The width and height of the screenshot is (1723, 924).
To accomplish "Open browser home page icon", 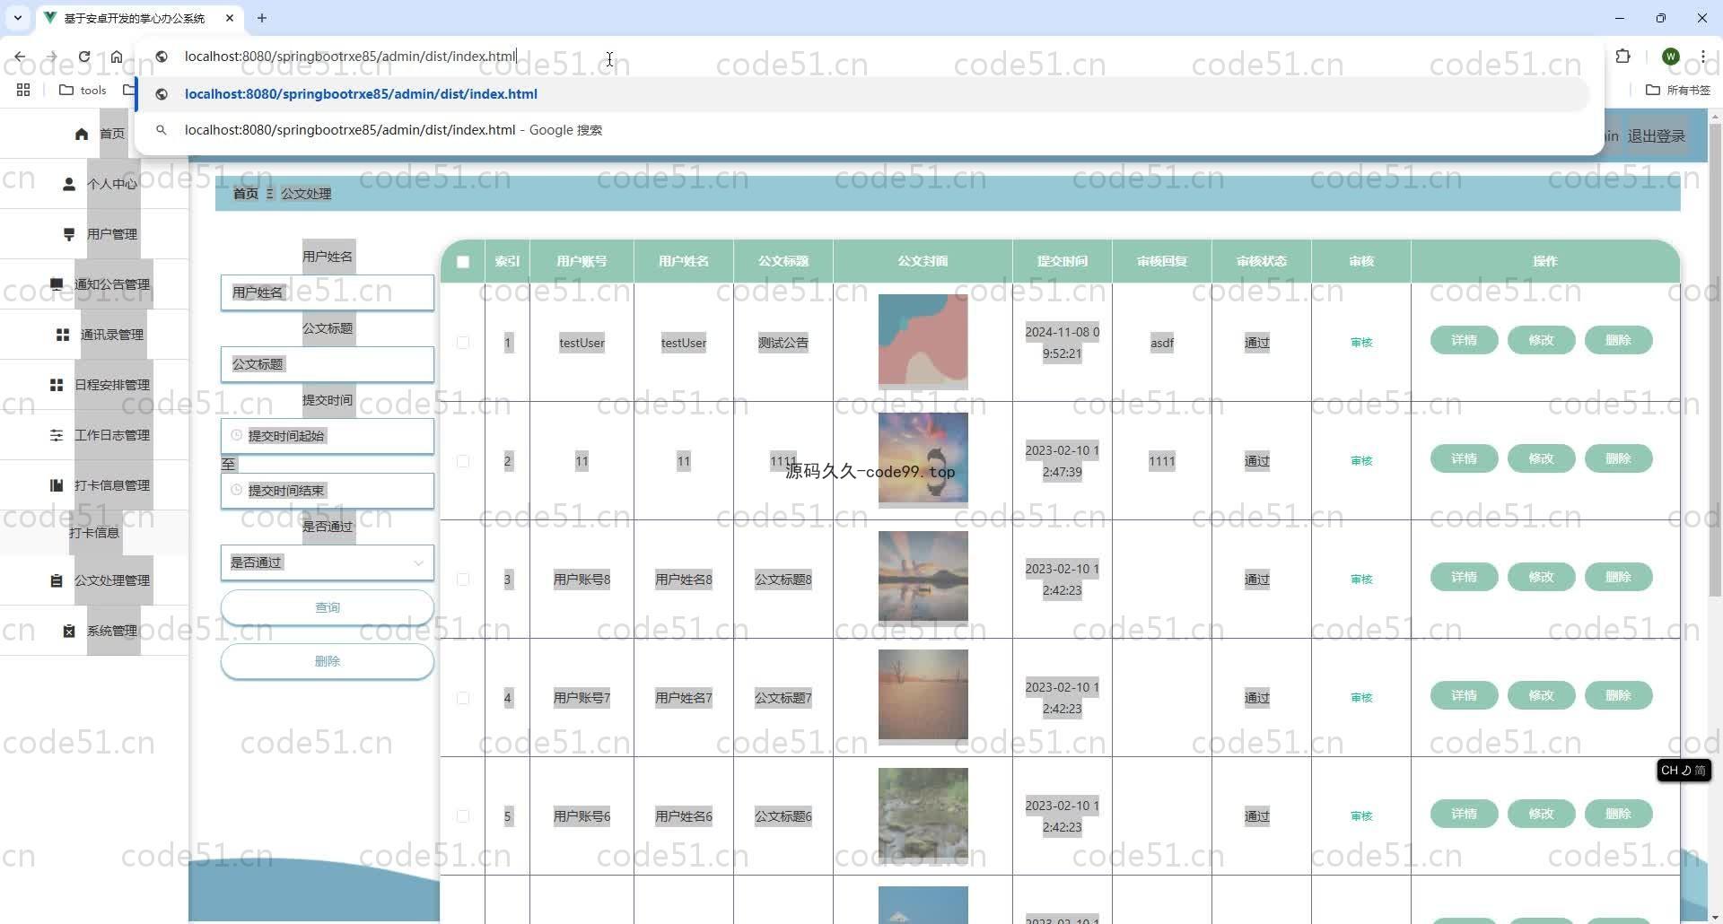I will pyautogui.click(x=117, y=57).
